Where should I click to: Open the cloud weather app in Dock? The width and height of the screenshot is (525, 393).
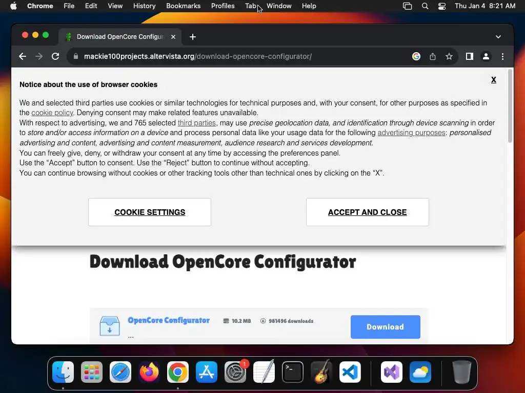(x=420, y=372)
